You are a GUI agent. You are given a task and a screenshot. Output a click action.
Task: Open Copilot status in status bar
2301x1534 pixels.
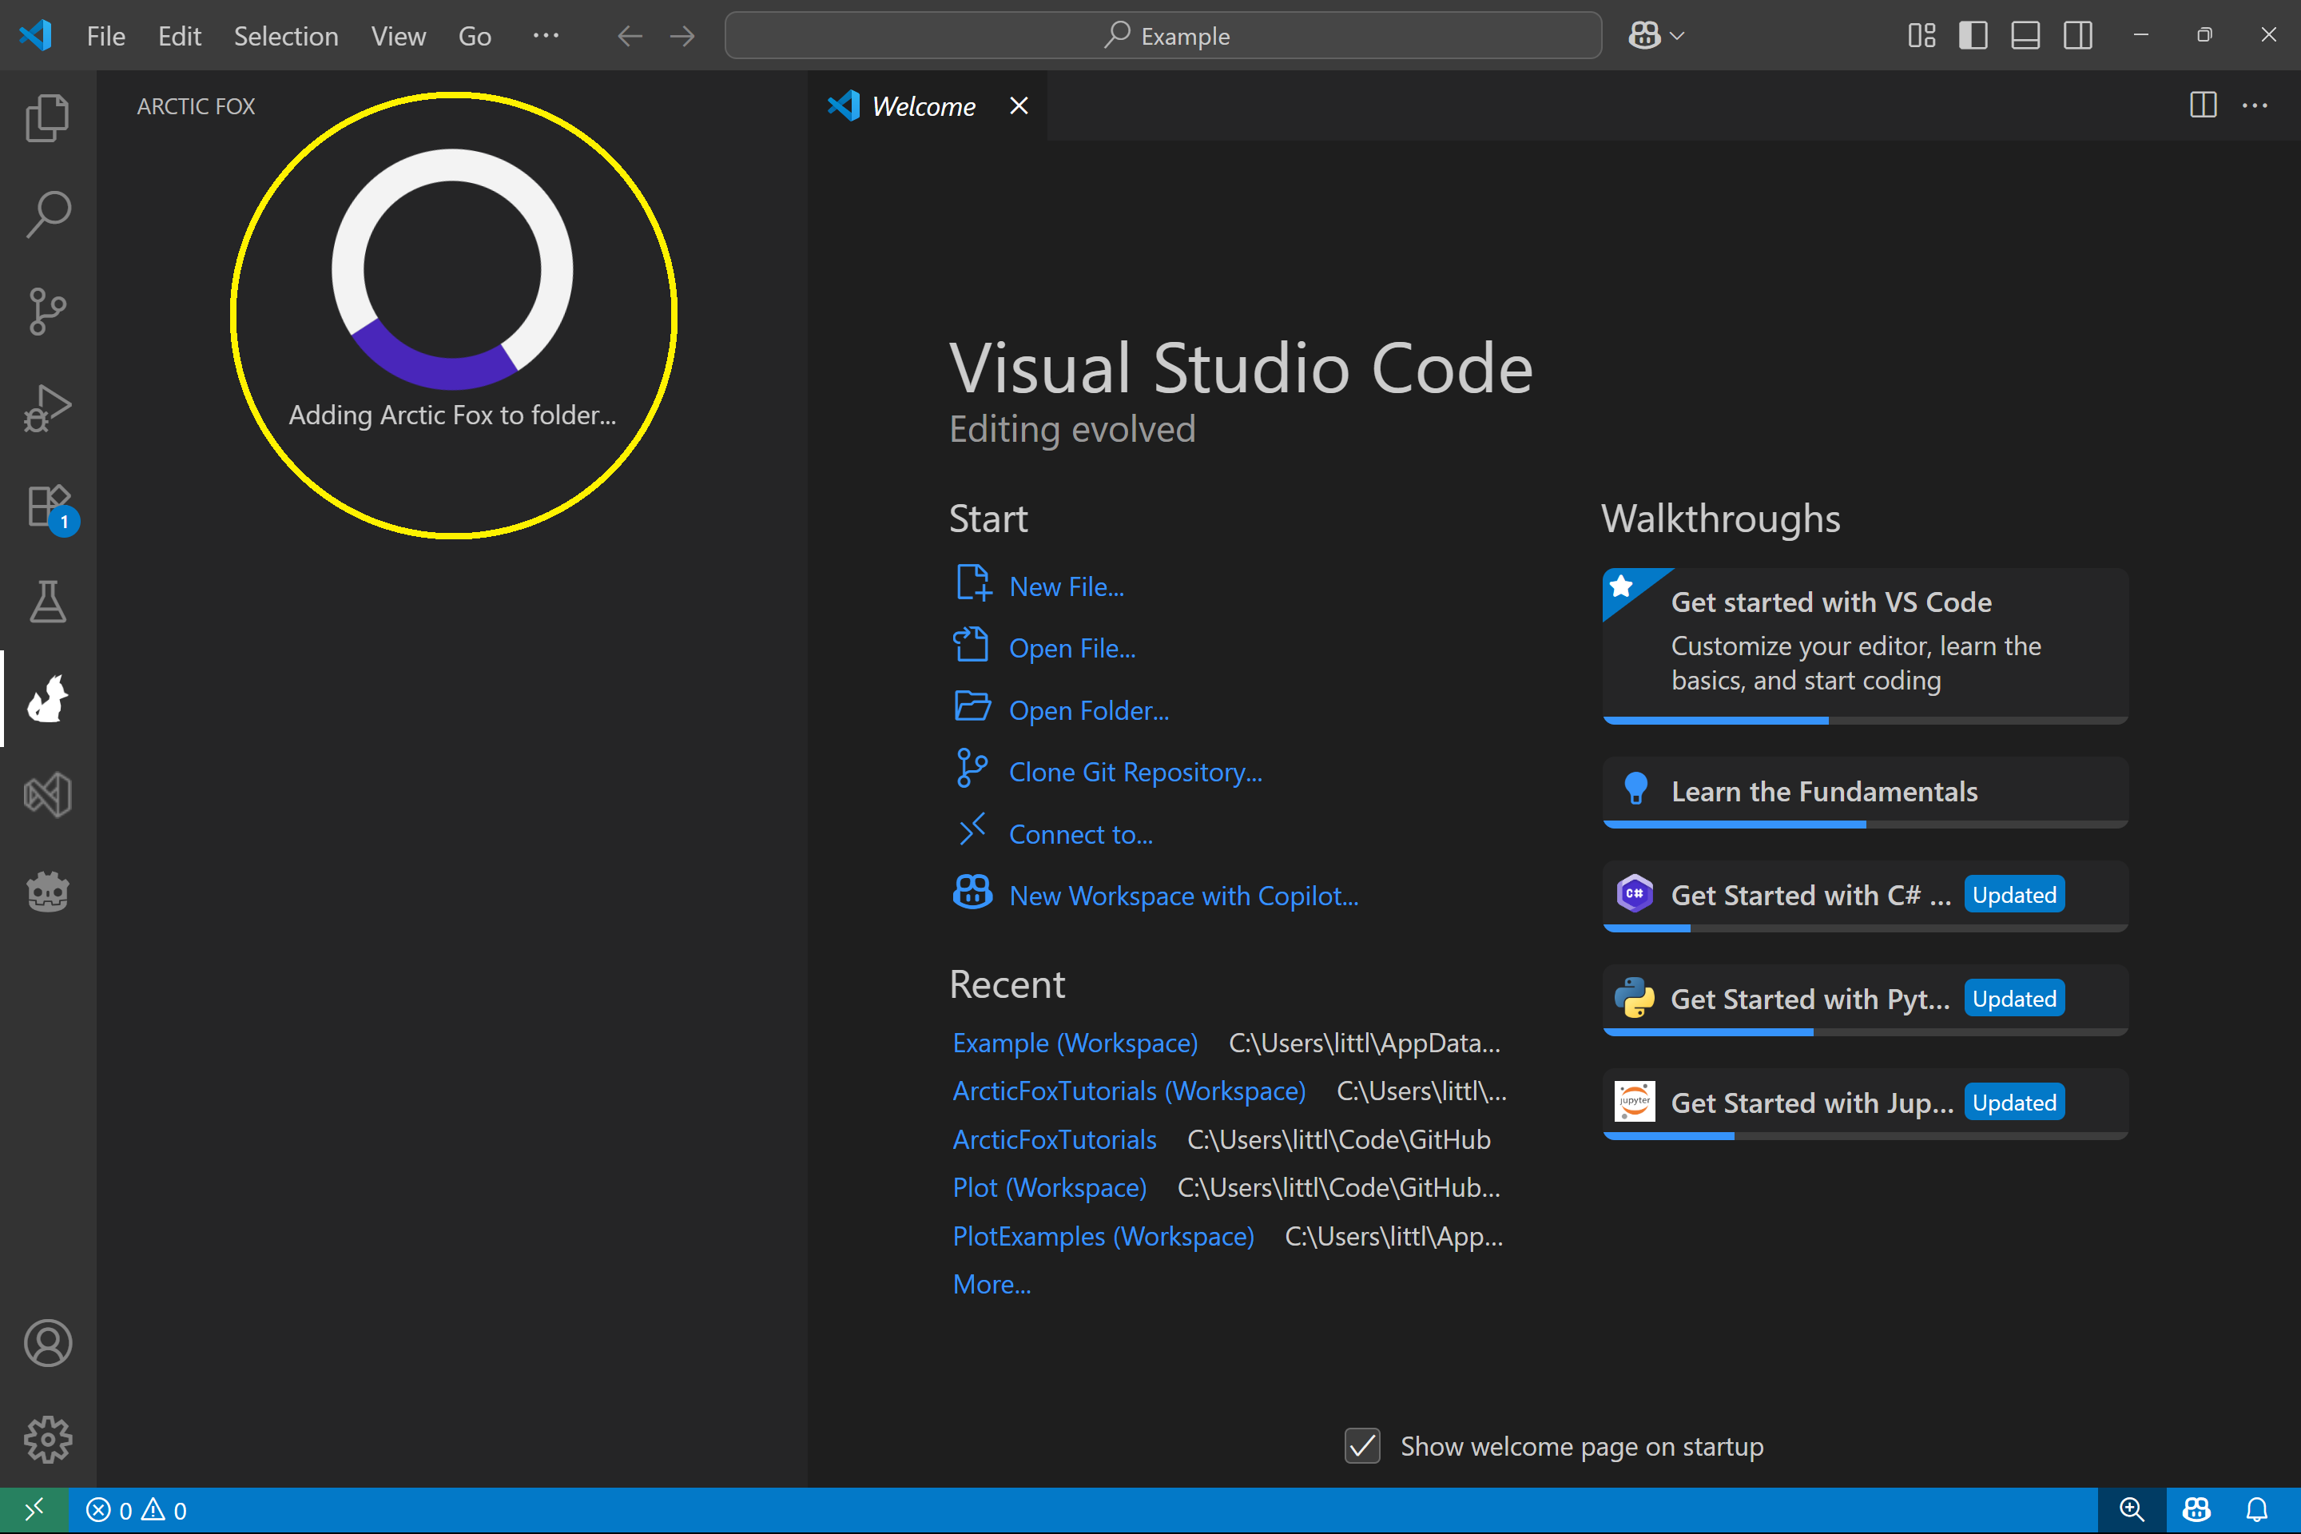[2196, 1511]
